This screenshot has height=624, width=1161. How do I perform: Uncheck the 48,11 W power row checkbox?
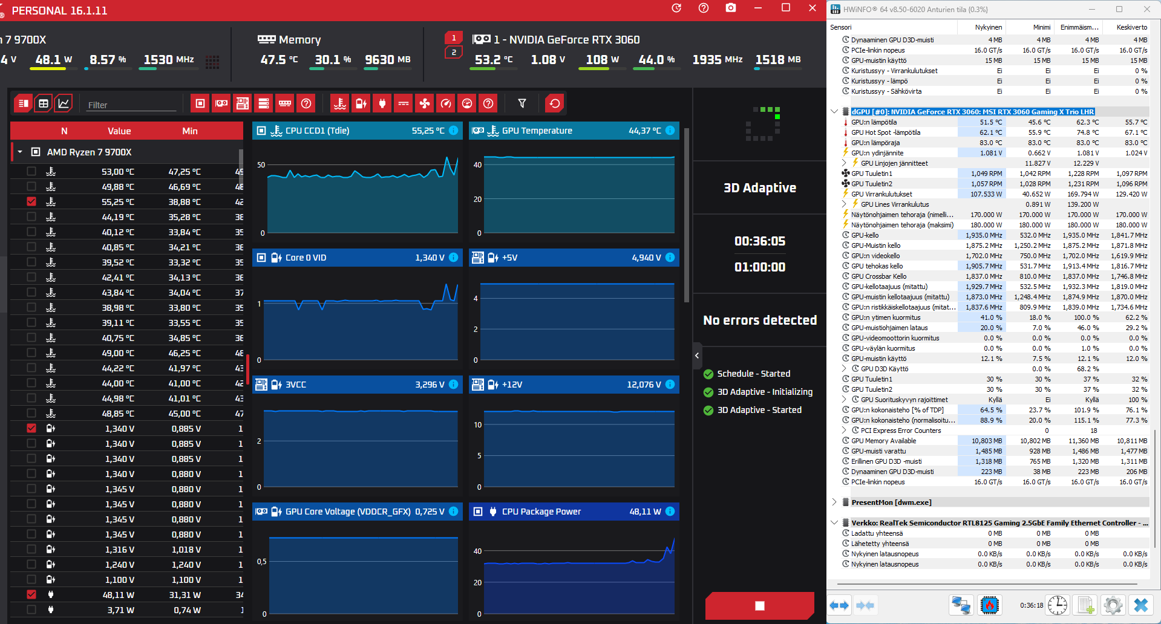(x=31, y=594)
